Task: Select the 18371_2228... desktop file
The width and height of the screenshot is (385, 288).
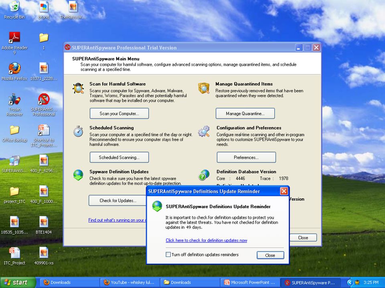Action: (x=44, y=68)
